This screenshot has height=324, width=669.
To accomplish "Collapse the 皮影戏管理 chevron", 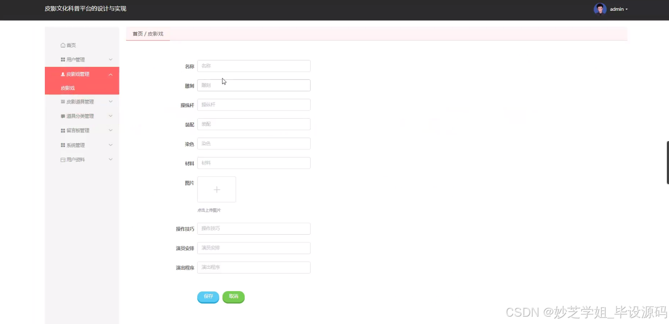I will pyautogui.click(x=111, y=74).
